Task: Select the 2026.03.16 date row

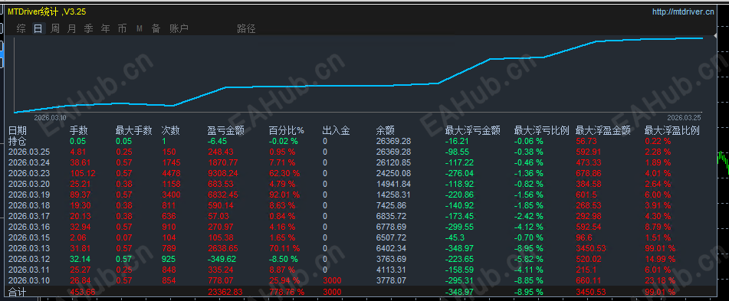Action: 29,227
